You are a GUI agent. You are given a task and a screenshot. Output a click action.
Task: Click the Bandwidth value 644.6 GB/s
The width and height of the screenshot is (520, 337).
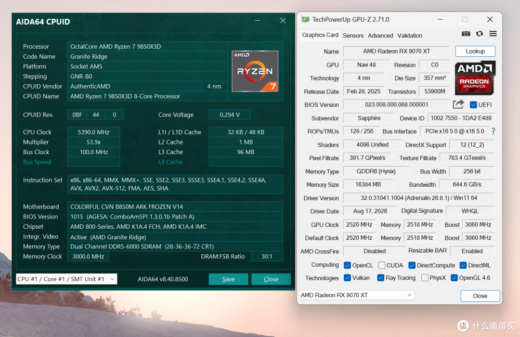467,184
